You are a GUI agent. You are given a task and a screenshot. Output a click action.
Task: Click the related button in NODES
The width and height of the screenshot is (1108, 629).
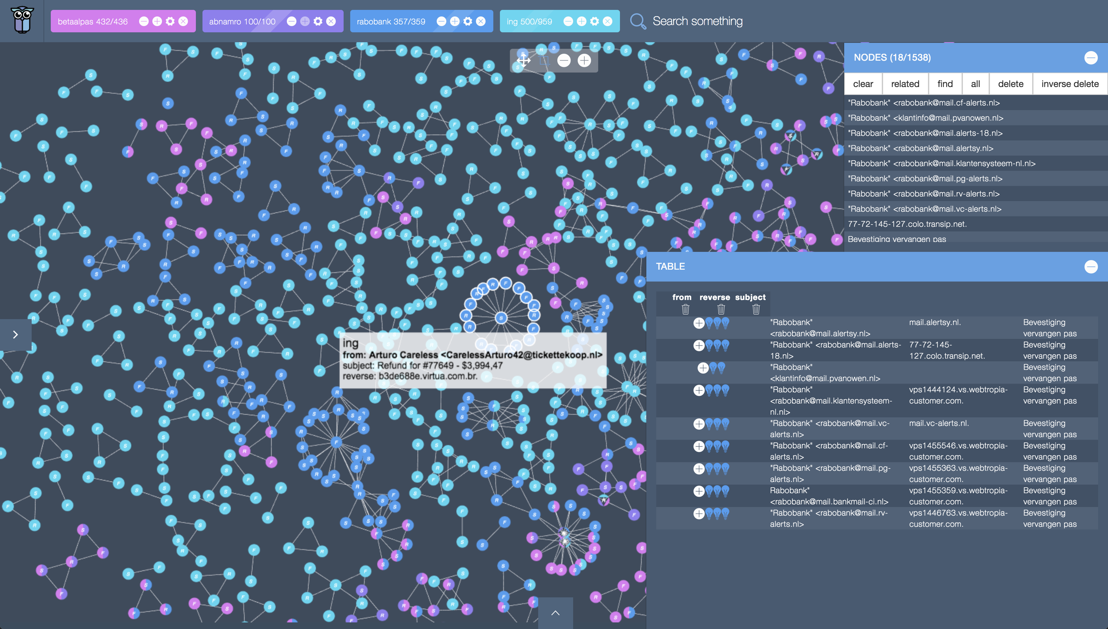pos(905,84)
